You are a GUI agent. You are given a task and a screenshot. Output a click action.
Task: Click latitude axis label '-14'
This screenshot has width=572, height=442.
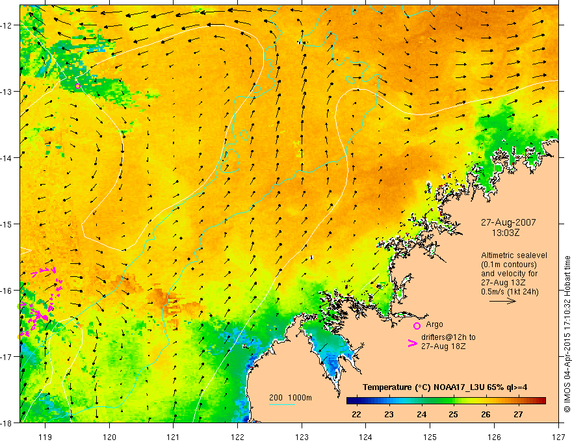[x=7, y=158]
